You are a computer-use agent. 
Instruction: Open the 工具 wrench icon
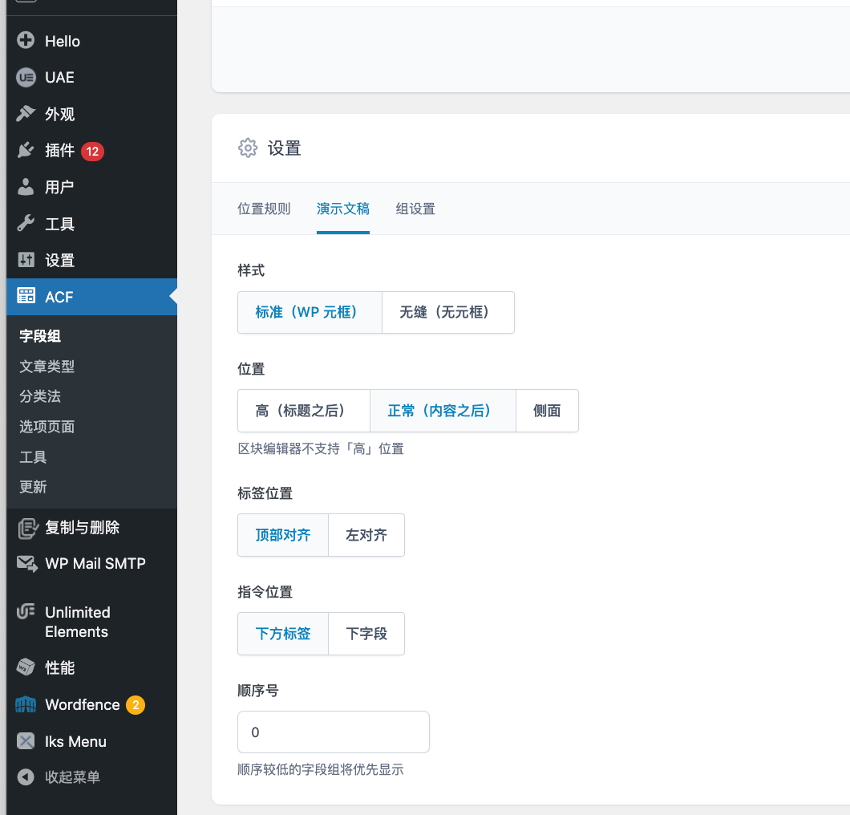(x=26, y=224)
